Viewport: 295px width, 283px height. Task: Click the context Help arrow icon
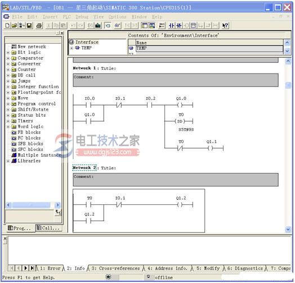pyautogui.click(x=225, y=25)
